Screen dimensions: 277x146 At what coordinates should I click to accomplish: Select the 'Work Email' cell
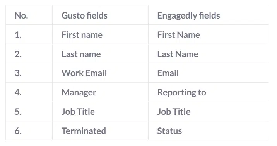[x=100, y=73]
